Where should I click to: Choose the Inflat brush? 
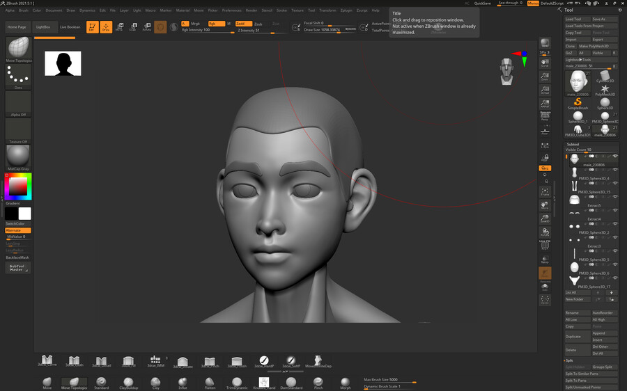coord(183,383)
